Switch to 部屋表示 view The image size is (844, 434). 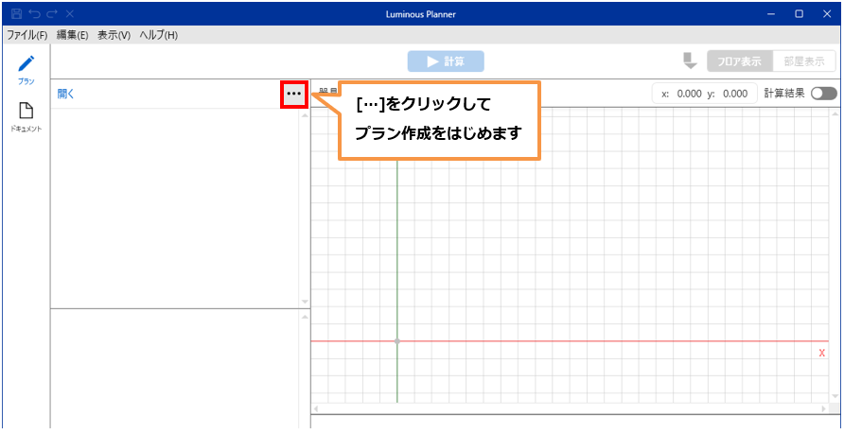804,61
